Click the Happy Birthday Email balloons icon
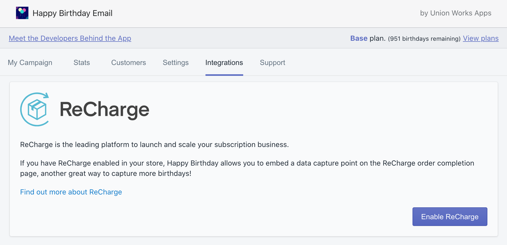Image resolution: width=507 pixels, height=245 pixels. click(x=22, y=13)
